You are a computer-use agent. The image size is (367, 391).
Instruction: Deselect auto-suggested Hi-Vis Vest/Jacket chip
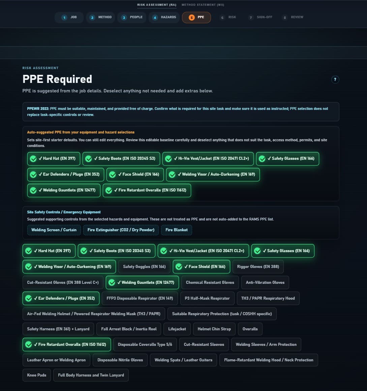208,159
